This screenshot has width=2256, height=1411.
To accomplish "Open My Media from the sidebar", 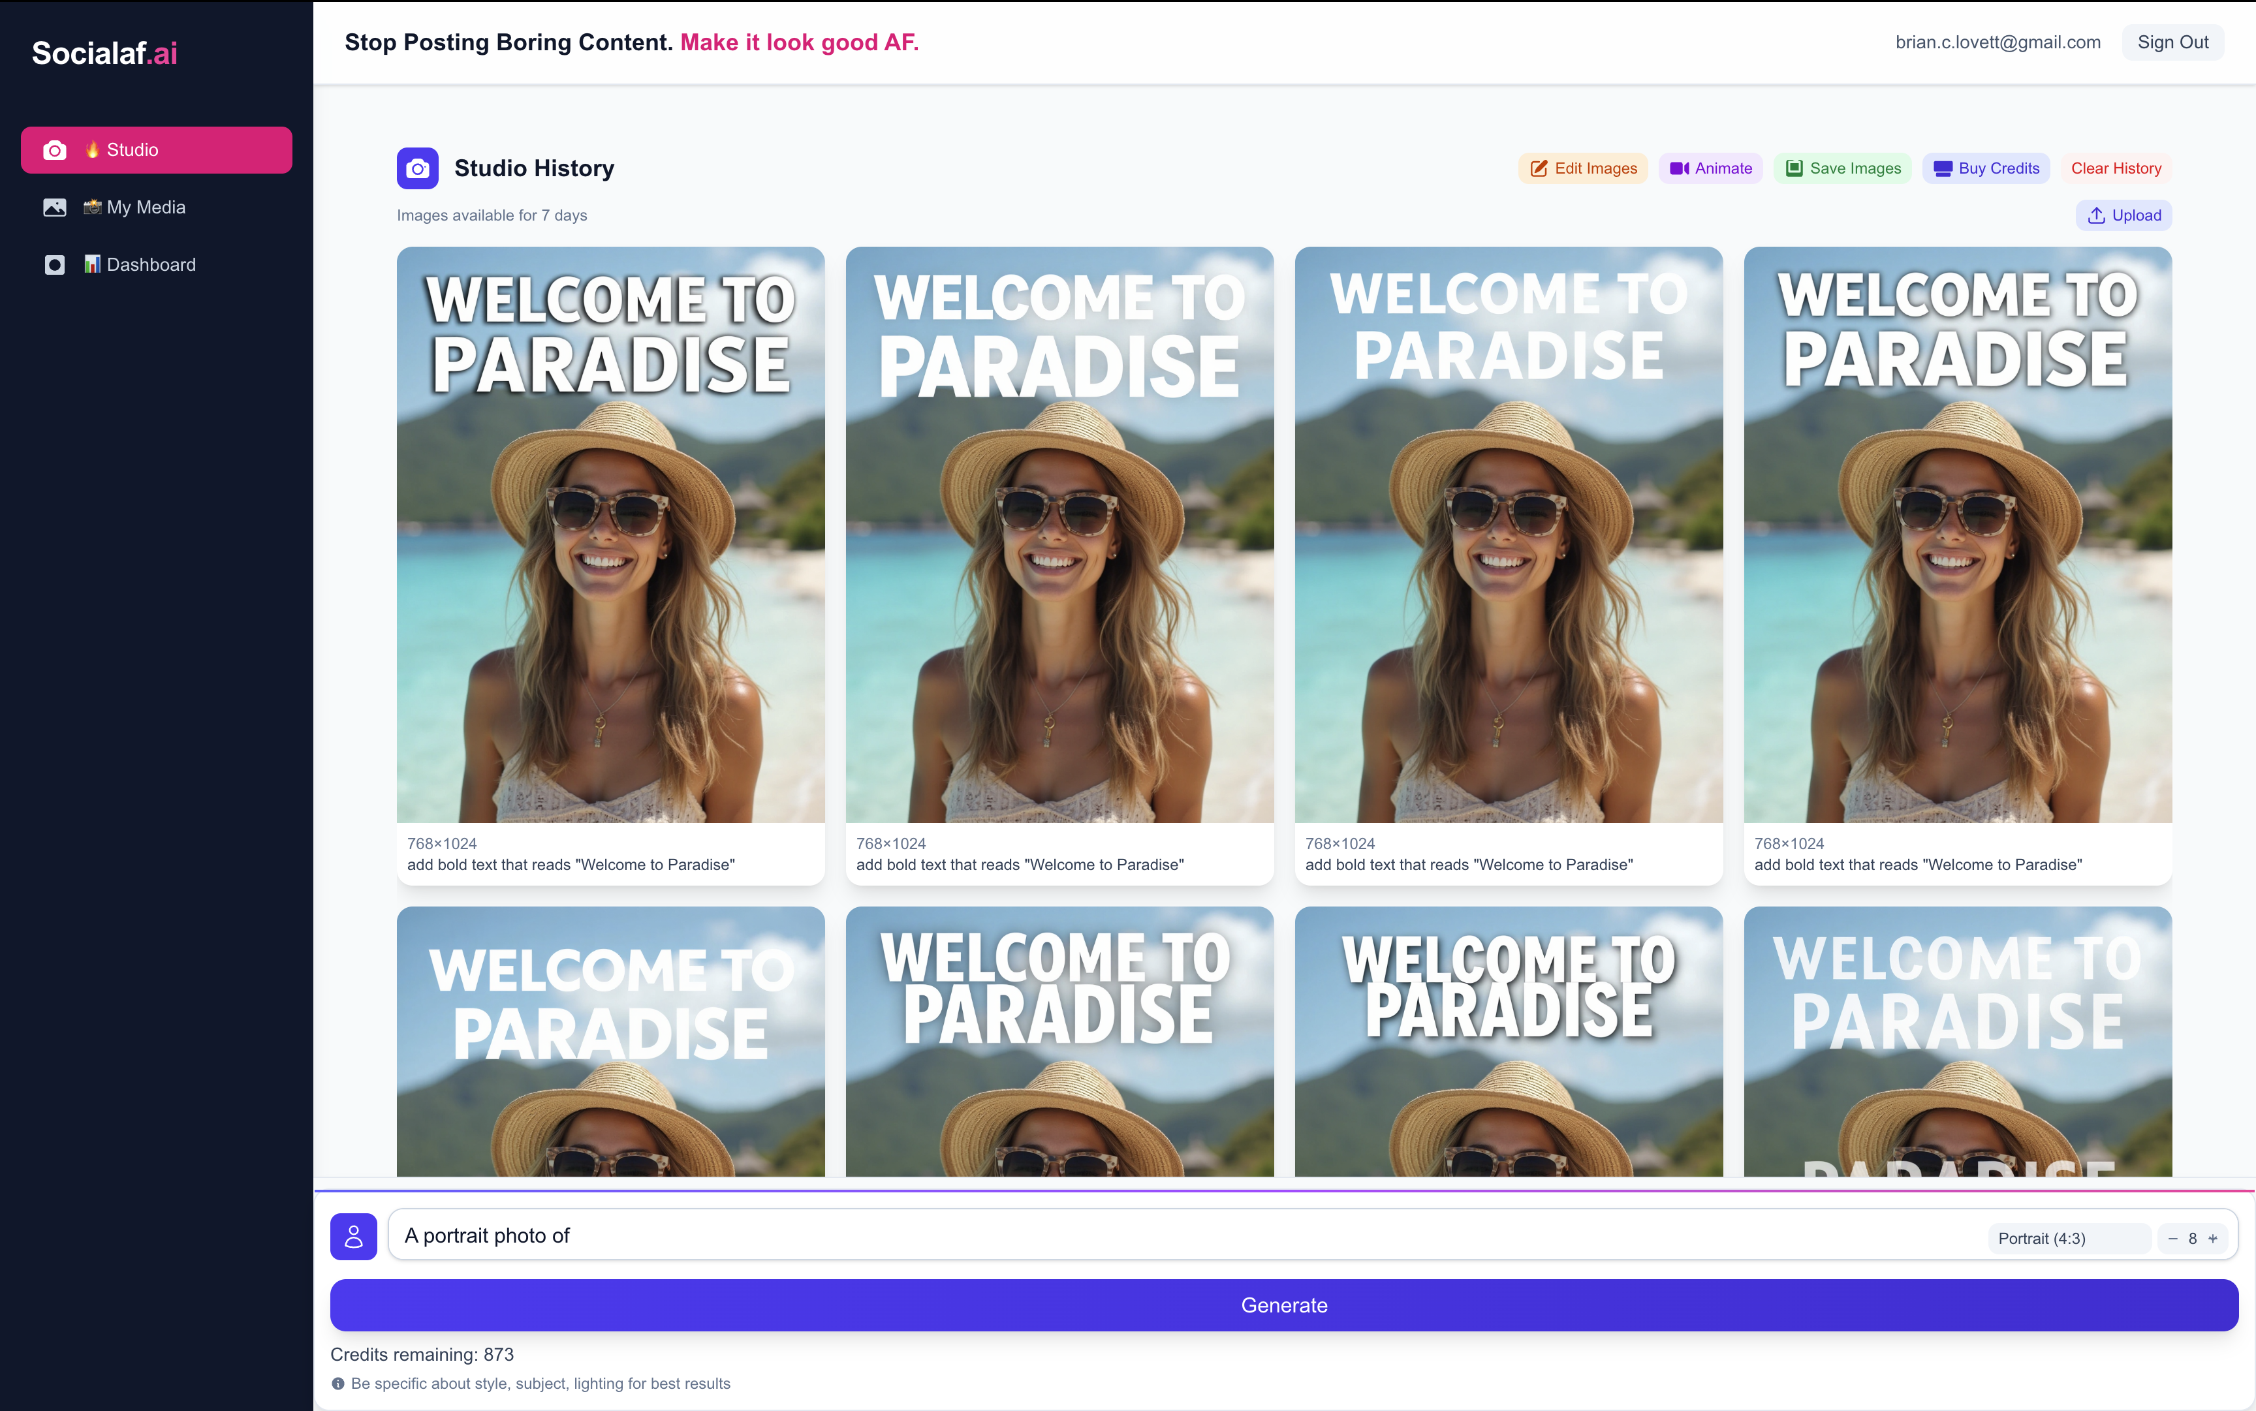I will coord(156,207).
